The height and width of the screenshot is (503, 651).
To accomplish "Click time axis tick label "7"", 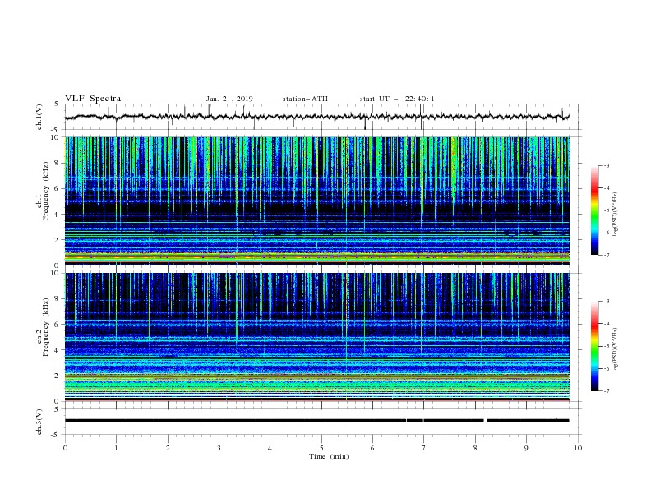I will coord(424,448).
